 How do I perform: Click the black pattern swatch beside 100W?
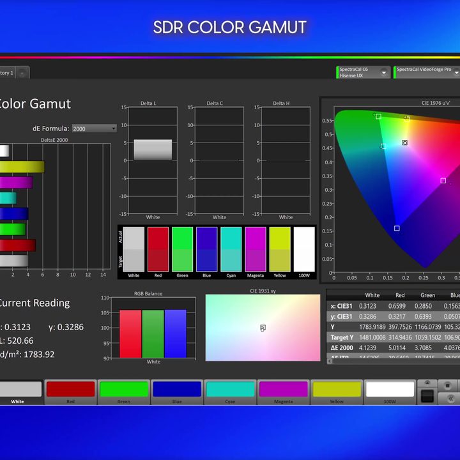pos(427,396)
